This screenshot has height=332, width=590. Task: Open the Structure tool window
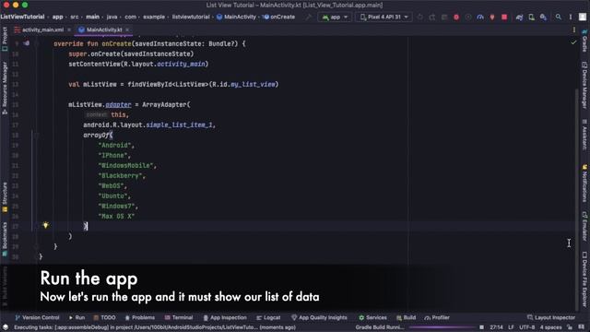[x=5, y=197]
